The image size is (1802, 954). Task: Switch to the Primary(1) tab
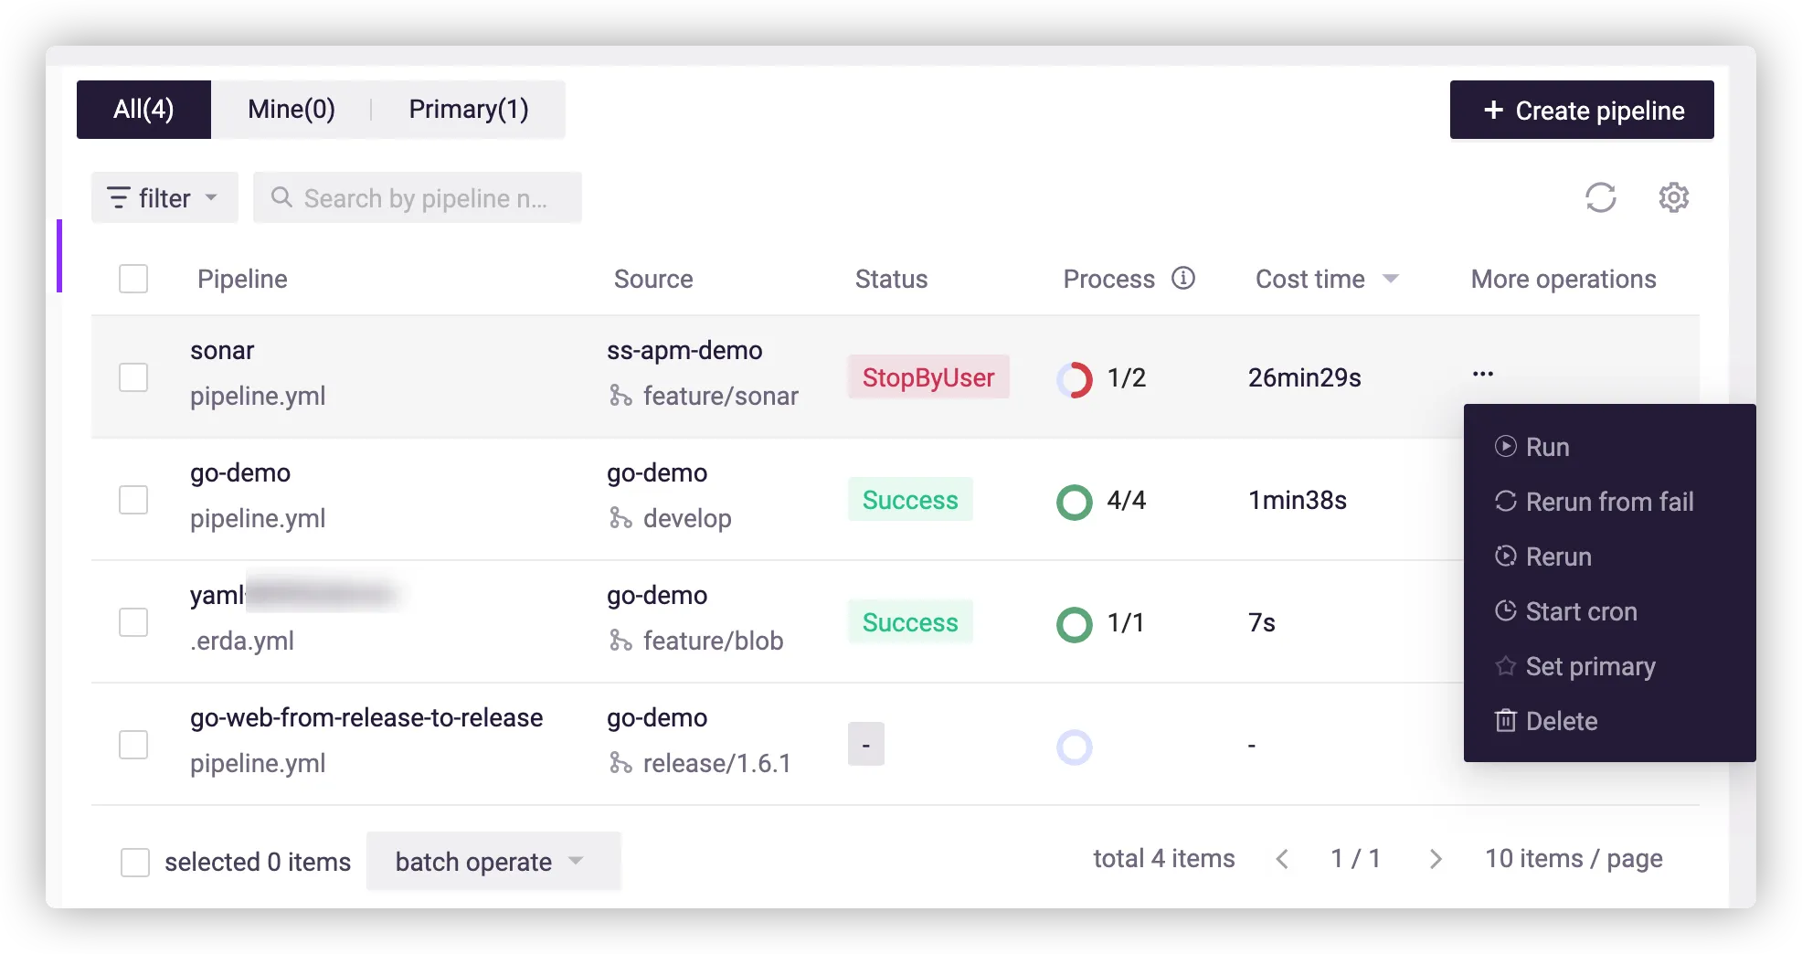coord(468,110)
